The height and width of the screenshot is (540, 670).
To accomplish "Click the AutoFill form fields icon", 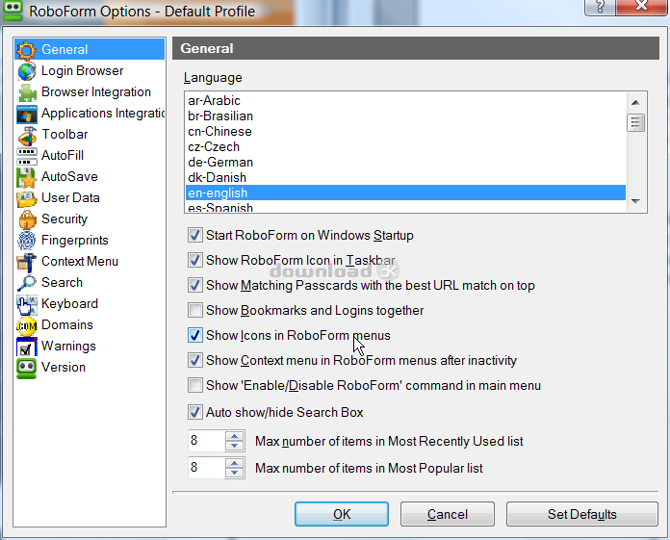I will point(27,156).
